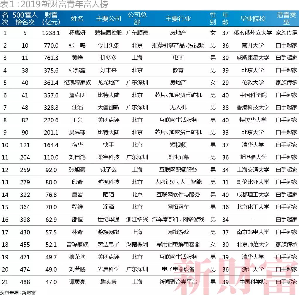Click the university cell 哥伦比亚大学
Screen dimensions: 299x295
click(x=253, y=182)
